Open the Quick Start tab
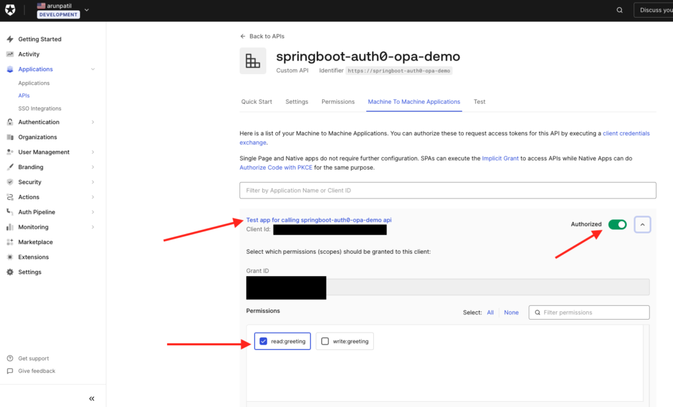Screen dimensions: 673x407 tap(256, 102)
